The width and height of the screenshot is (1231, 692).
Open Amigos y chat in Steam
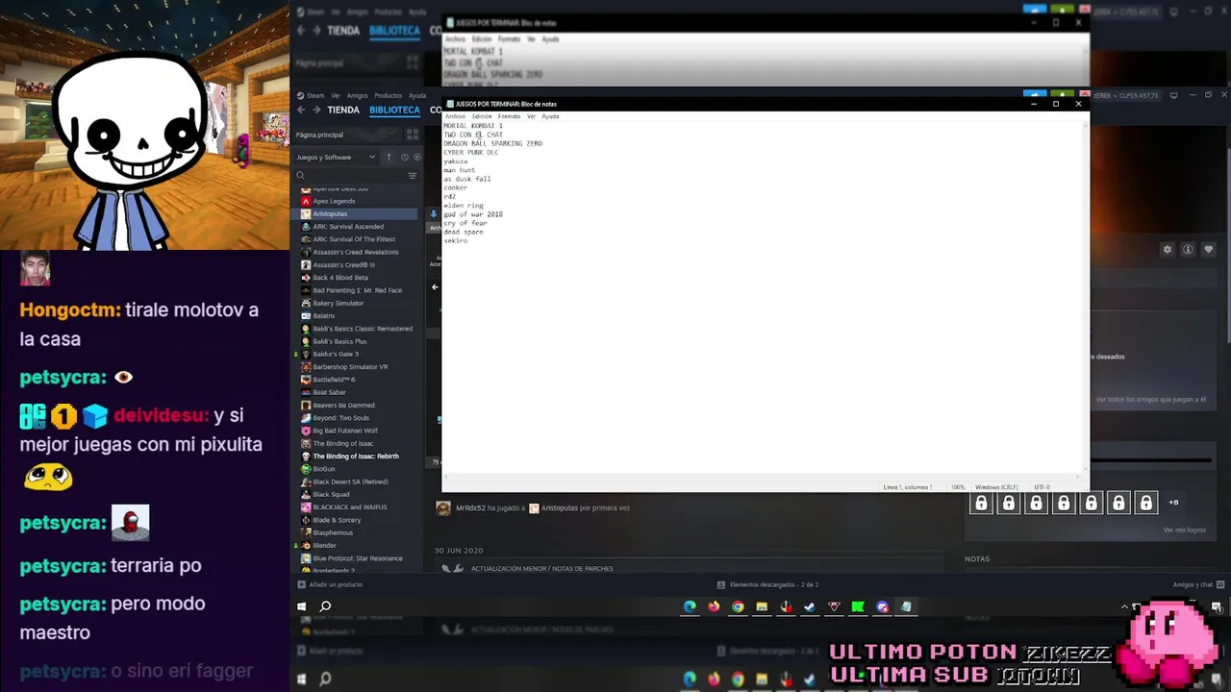tap(1197, 584)
